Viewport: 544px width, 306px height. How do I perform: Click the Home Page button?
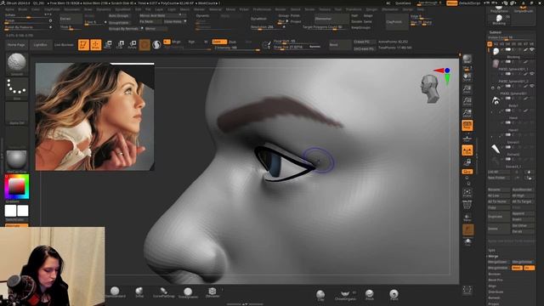click(16, 45)
